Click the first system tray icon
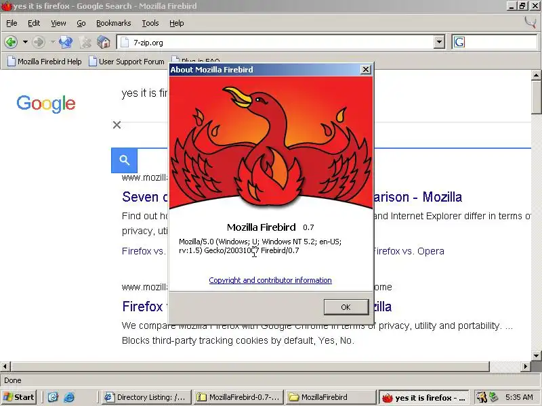 point(482,397)
